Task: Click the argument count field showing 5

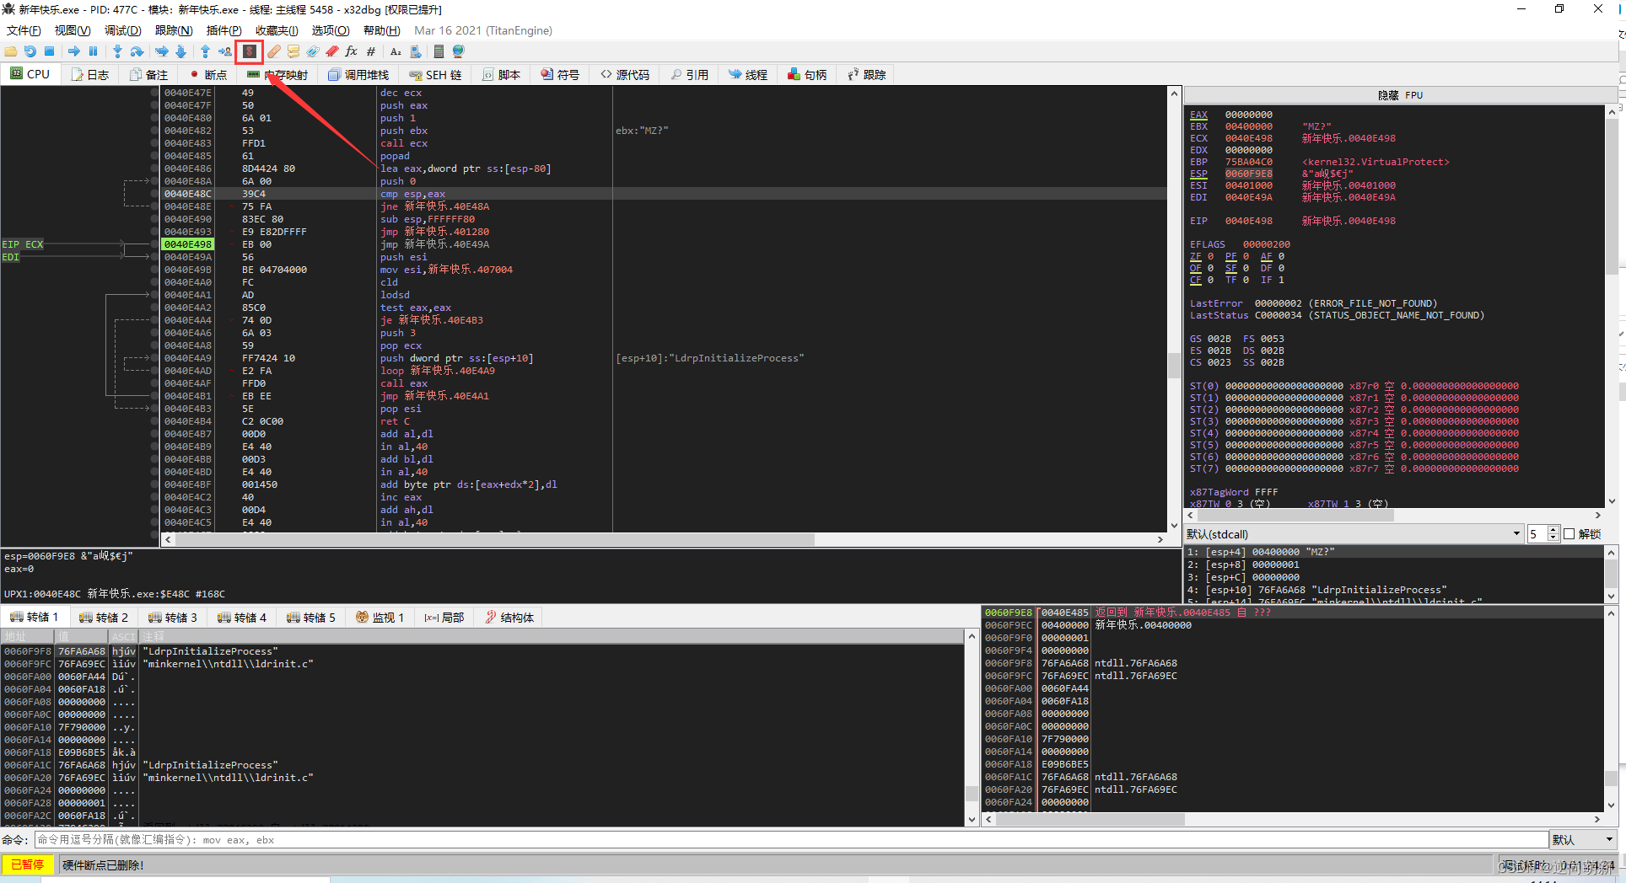Action: [x=1537, y=534]
